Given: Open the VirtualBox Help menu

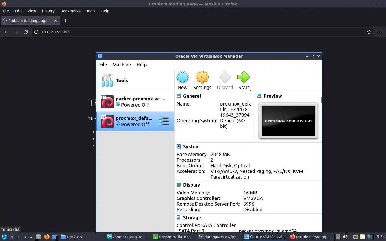Looking at the screenshot, I should [x=142, y=65].
